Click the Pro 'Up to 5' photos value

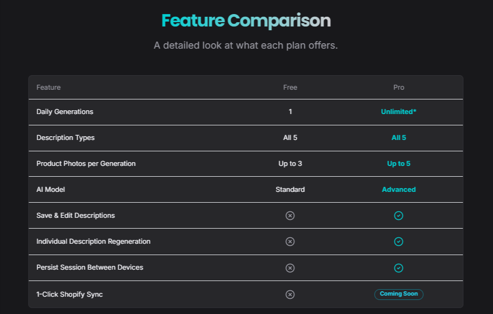399,164
